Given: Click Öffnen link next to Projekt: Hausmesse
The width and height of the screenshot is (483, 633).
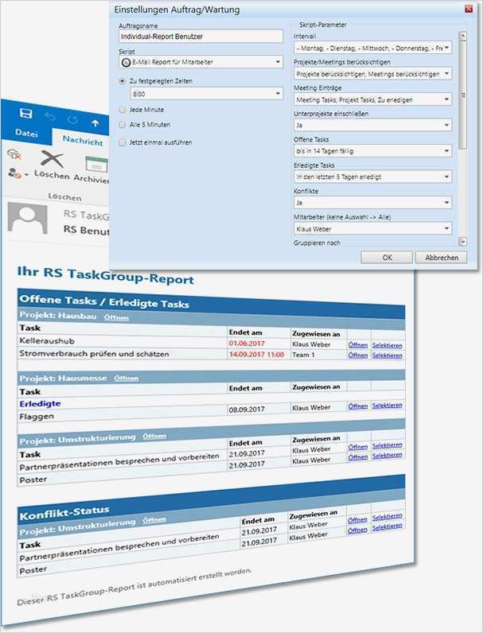Looking at the screenshot, I should (x=126, y=379).
